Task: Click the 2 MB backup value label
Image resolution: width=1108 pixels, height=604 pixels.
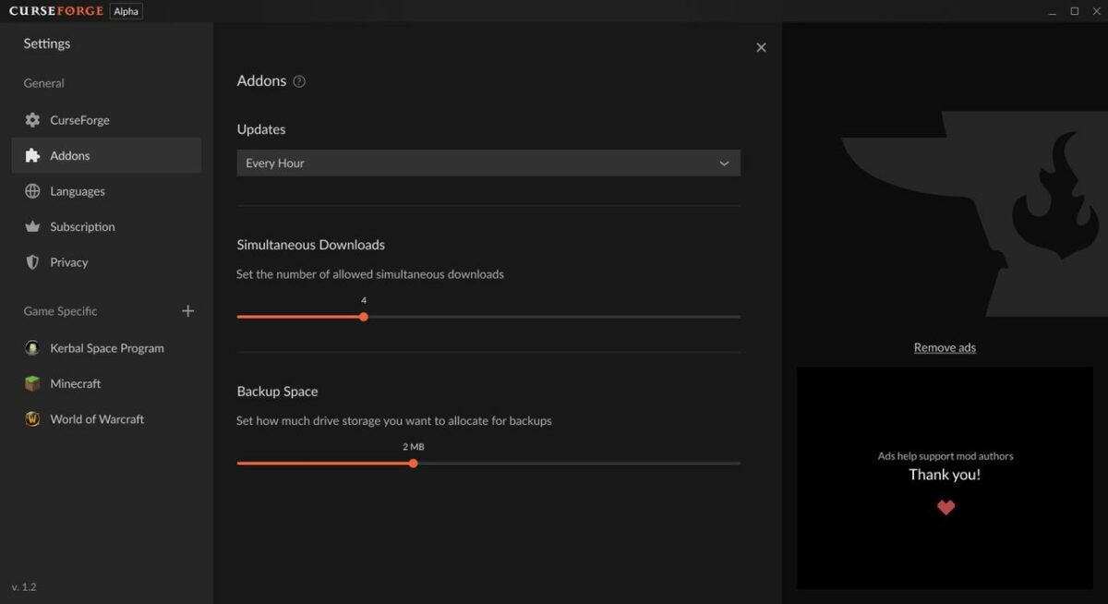Action: coord(413,447)
